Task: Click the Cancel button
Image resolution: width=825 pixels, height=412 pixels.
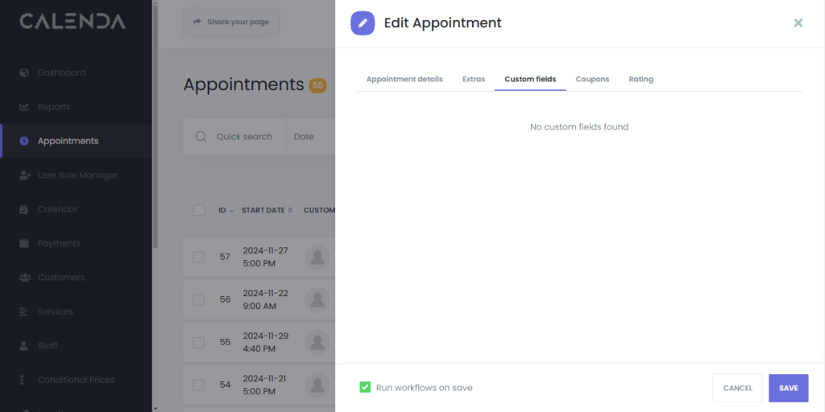Action: [x=737, y=388]
